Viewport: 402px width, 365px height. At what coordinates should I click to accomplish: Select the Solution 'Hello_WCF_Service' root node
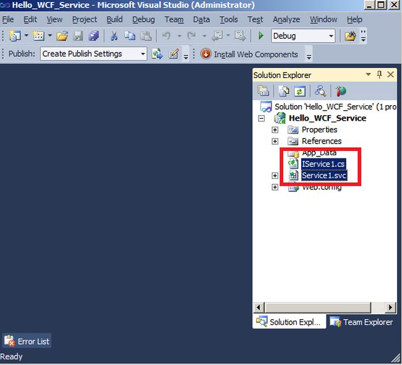coord(335,106)
